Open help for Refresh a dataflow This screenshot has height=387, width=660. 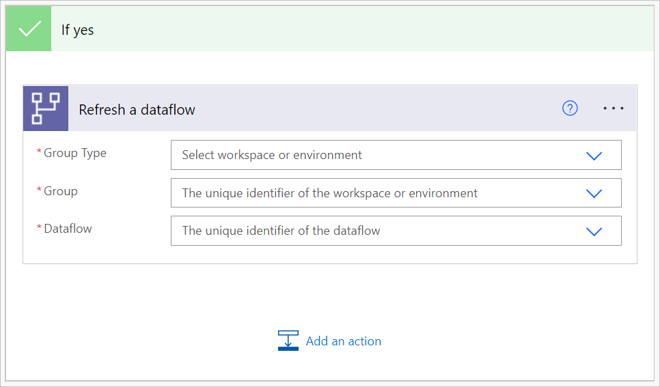pyautogui.click(x=570, y=109)
